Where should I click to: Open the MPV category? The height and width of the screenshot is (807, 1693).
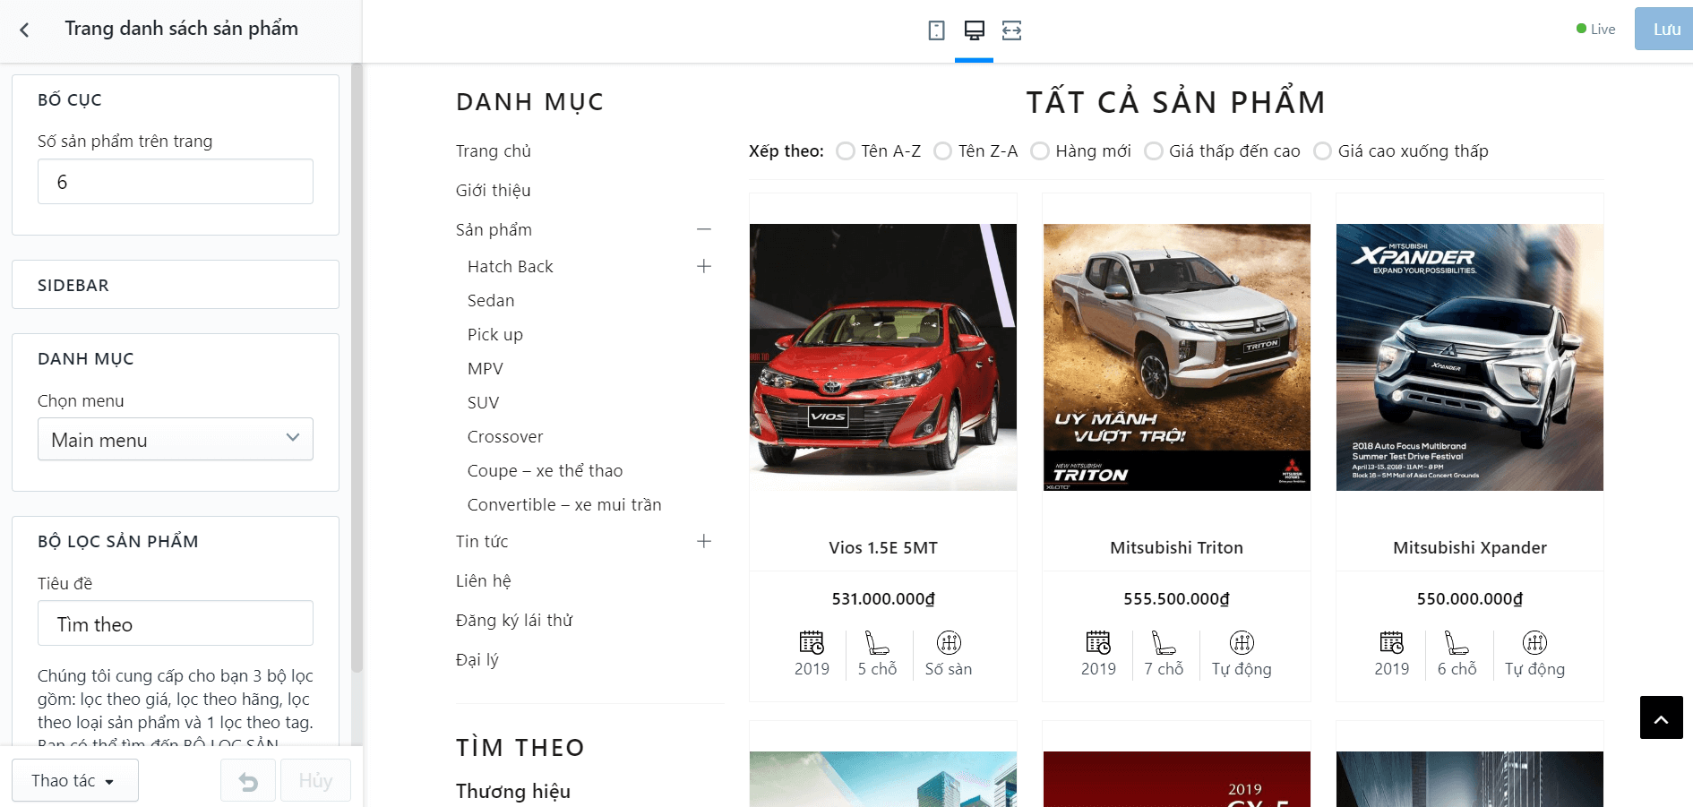click(x=486, y=369)
